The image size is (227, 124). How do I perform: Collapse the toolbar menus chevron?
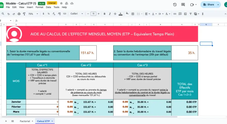(225, 14)
